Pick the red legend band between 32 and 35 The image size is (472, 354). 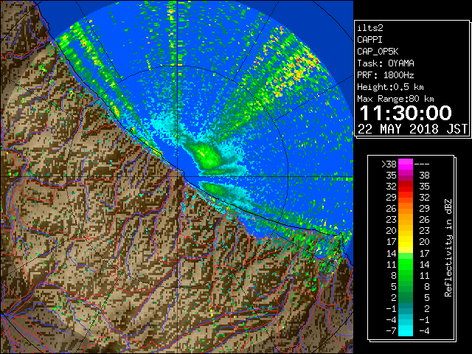click(406, 187)
